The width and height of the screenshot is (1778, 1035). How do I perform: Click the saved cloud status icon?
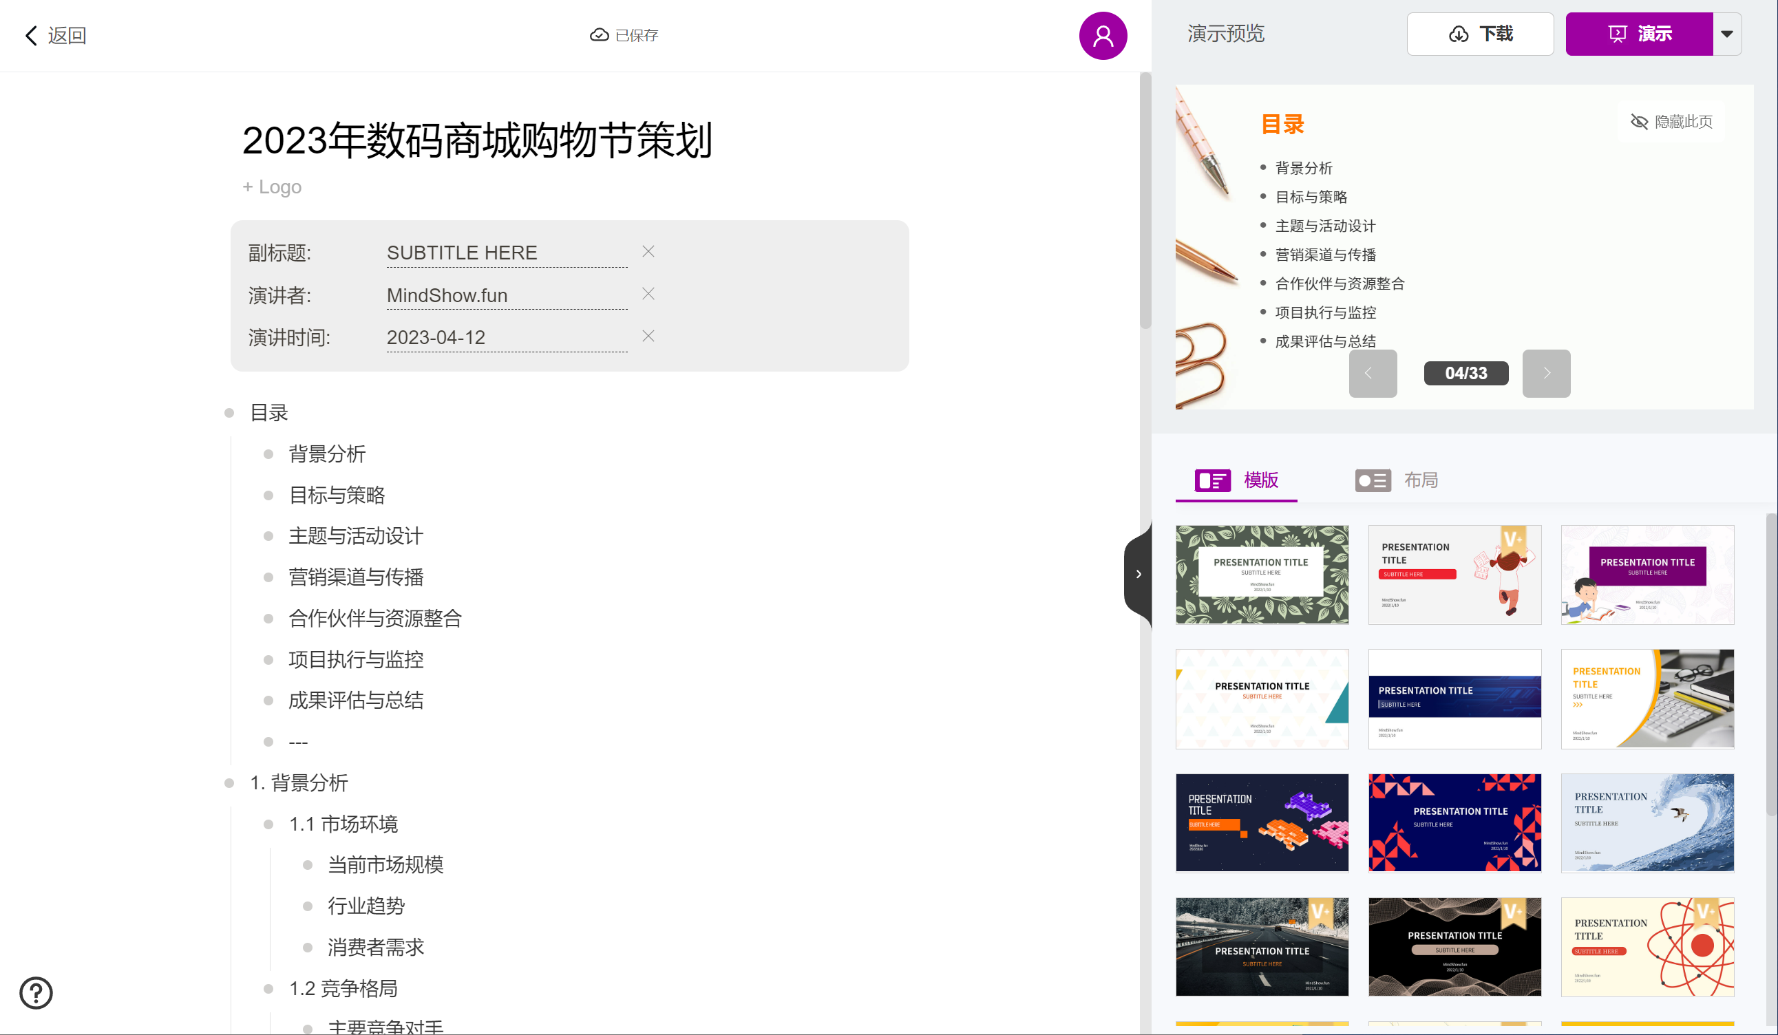(599, 35)
